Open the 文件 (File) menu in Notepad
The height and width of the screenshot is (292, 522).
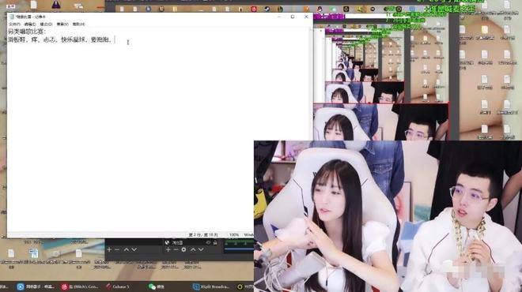pos(14,24)
